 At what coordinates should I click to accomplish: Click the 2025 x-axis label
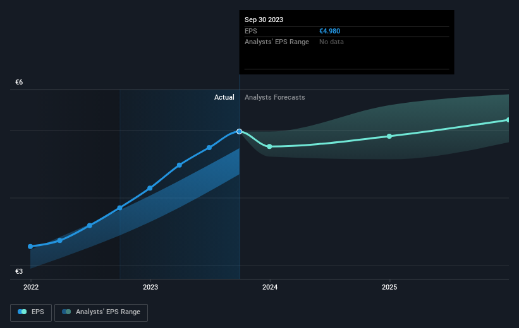point(389,287)
